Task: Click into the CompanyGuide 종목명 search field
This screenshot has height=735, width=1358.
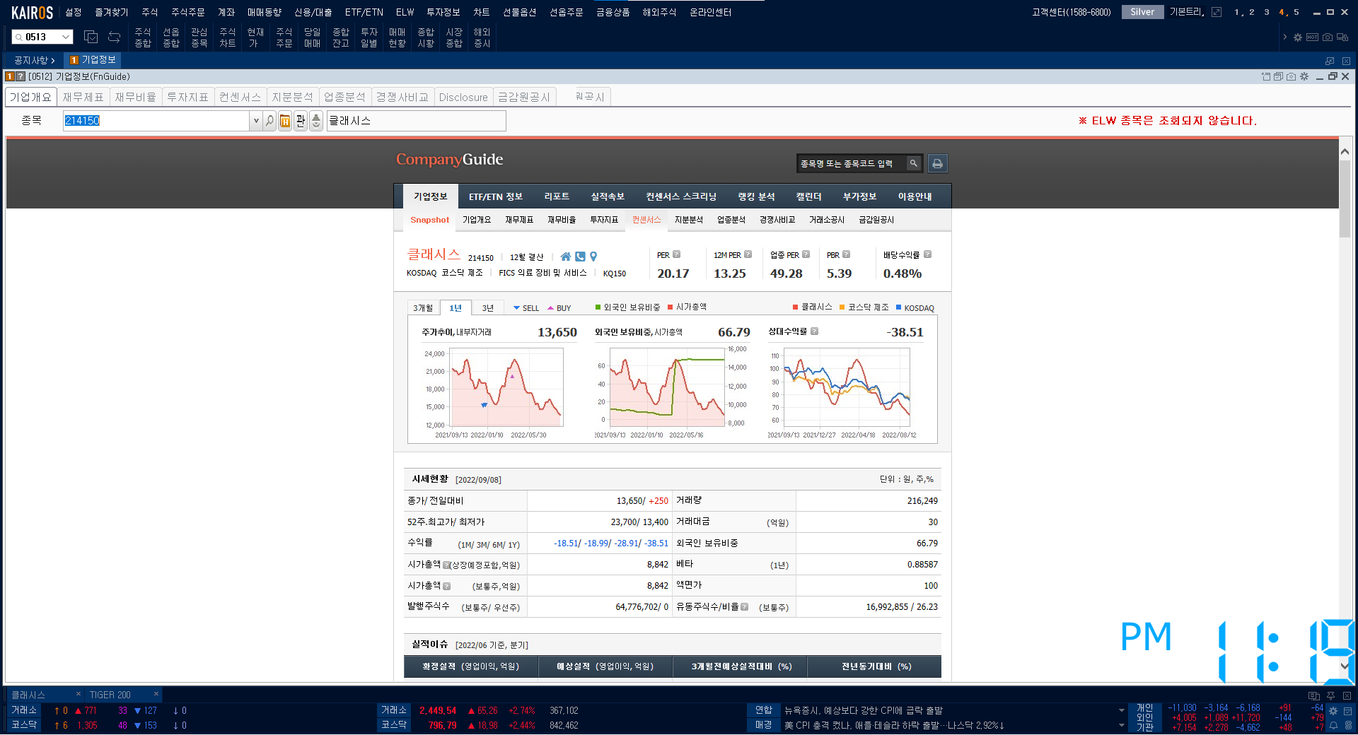Action: coord(851,163)
